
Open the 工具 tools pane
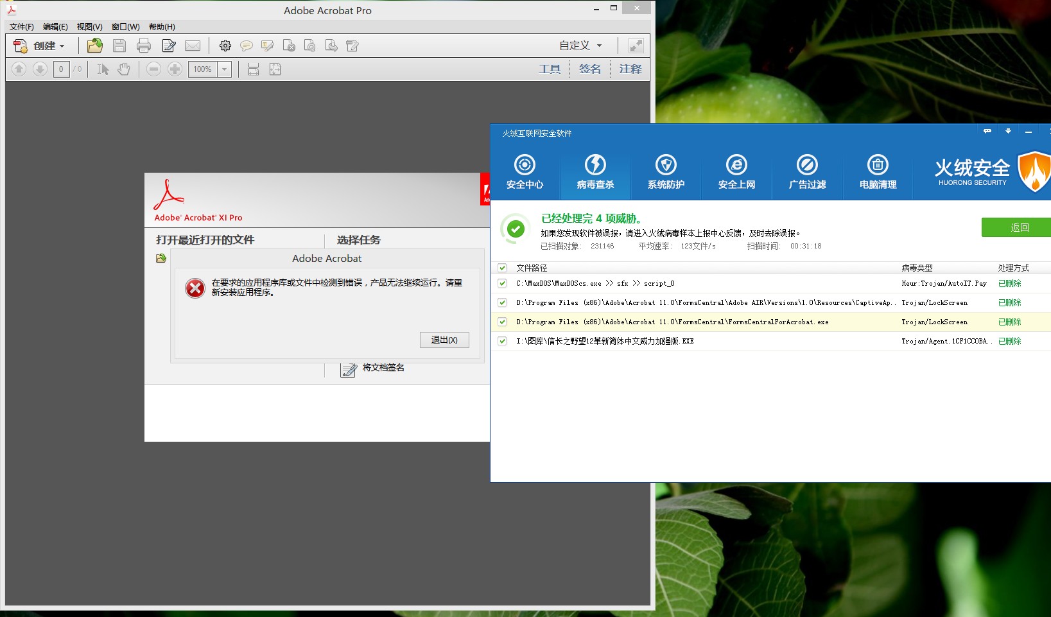point(550,69)
